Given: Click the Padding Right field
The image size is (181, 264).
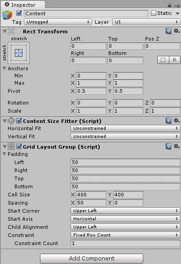Looking at the screenshot, I should pos(125,170).
